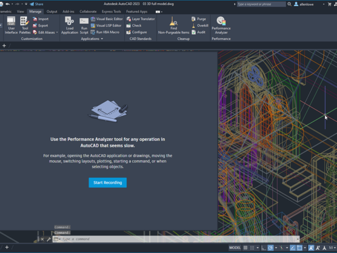Click the Share button

point(36,4)
